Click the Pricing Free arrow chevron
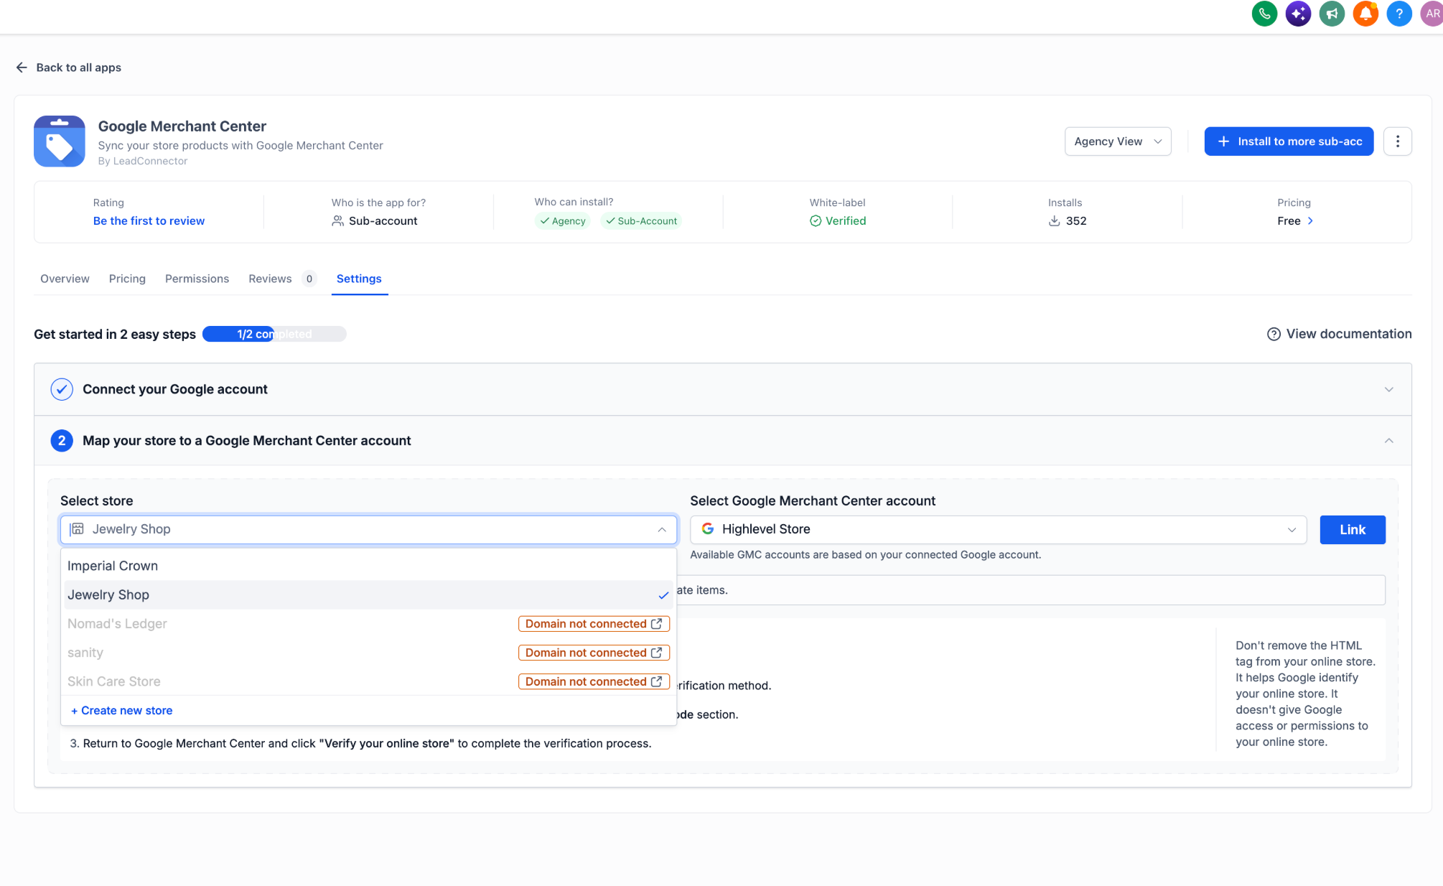 [1311, 221]
